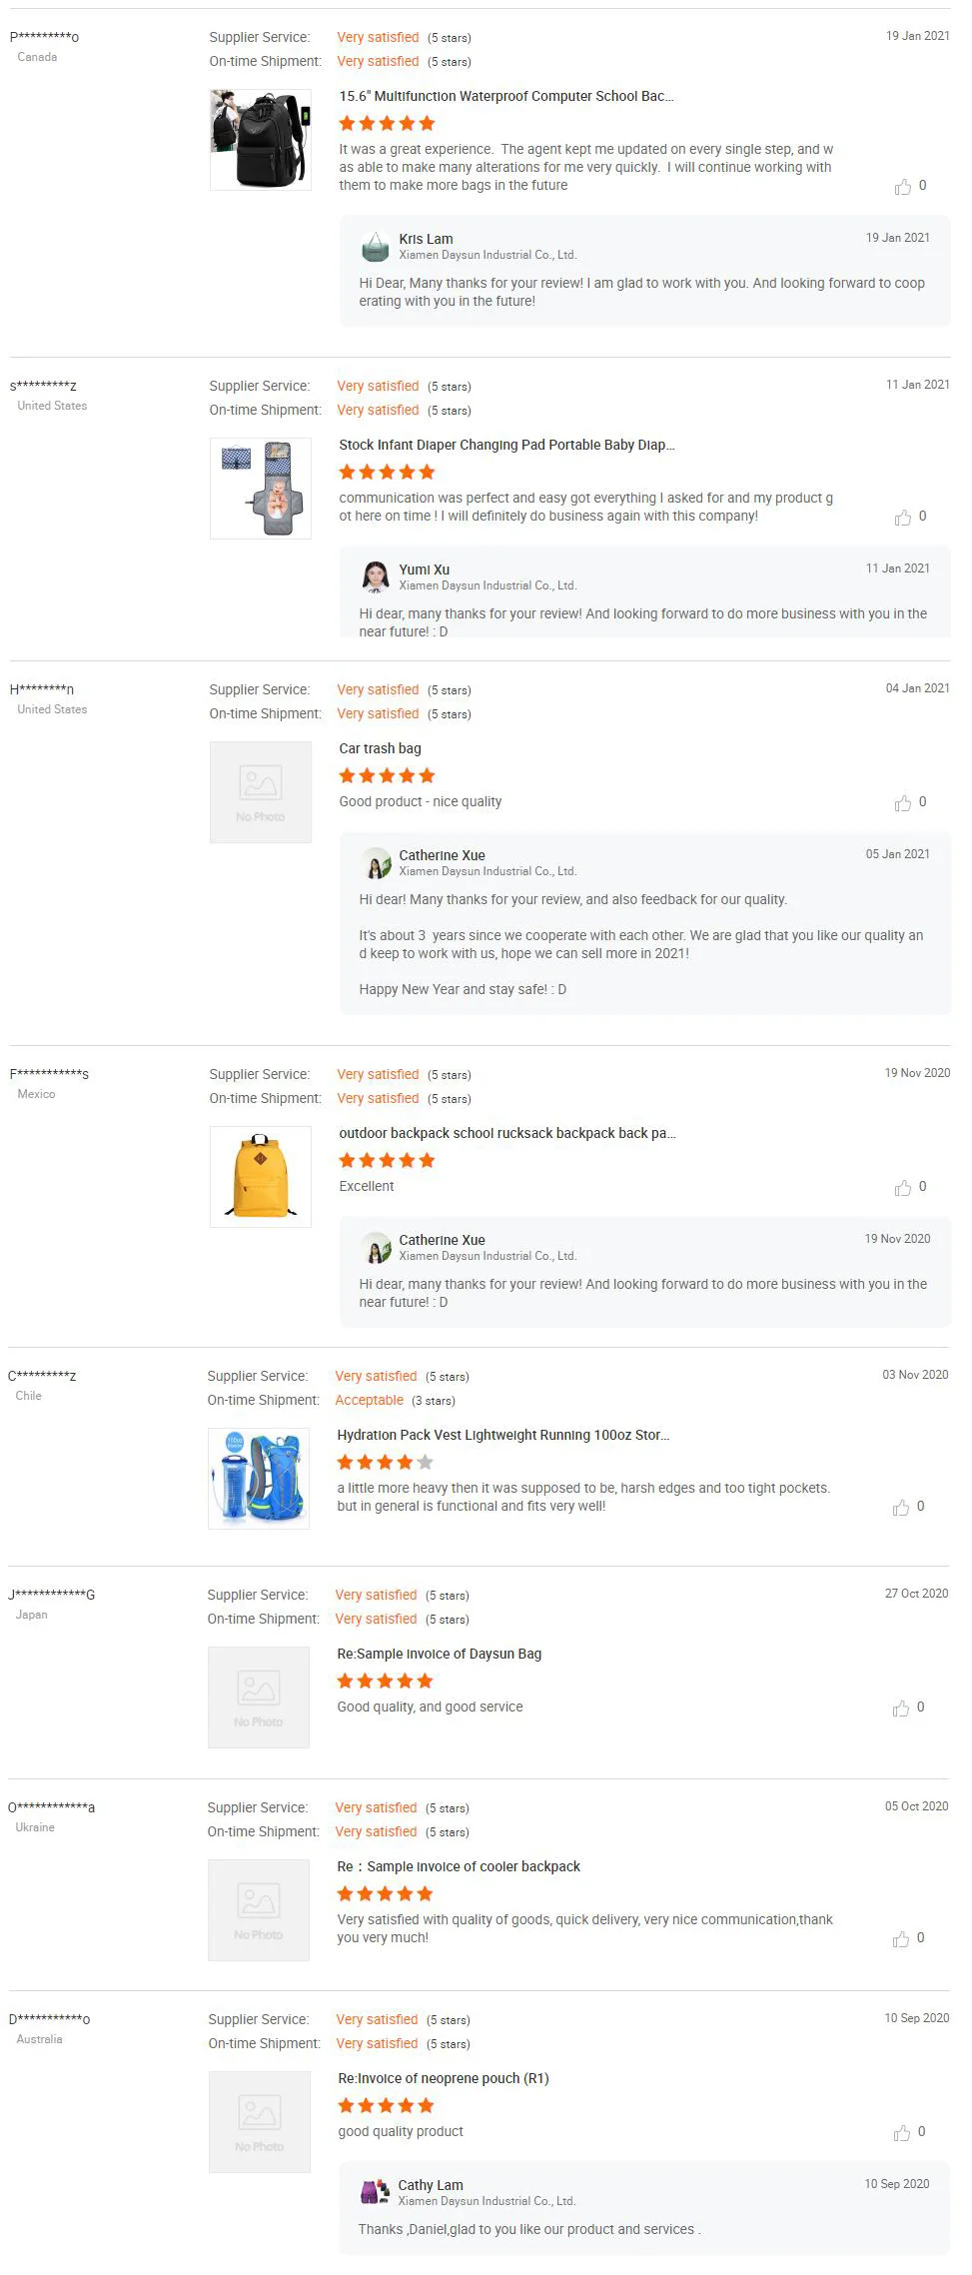Click Cathy Lam's avatar in the reply
972x2275 pixels.
point(374,2192)
